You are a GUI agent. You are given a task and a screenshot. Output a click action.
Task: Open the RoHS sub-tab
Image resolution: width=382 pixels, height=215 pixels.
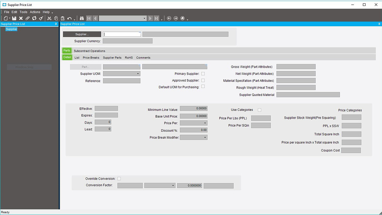coord(129,58)
